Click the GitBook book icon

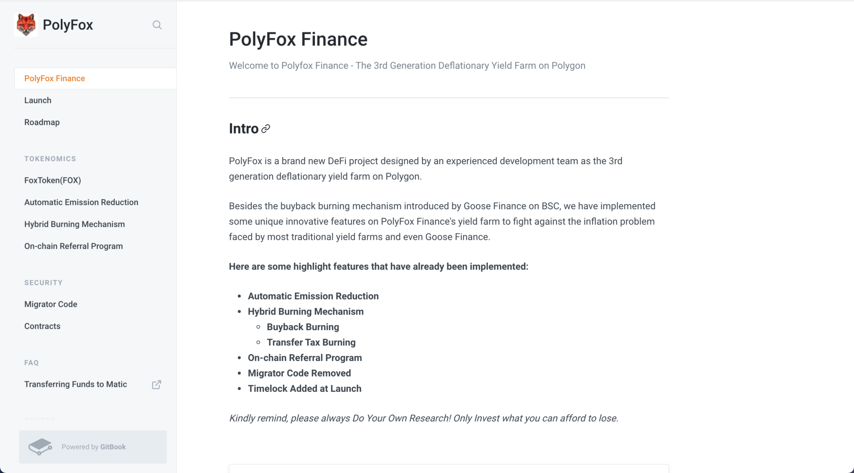tap(40, 446)
